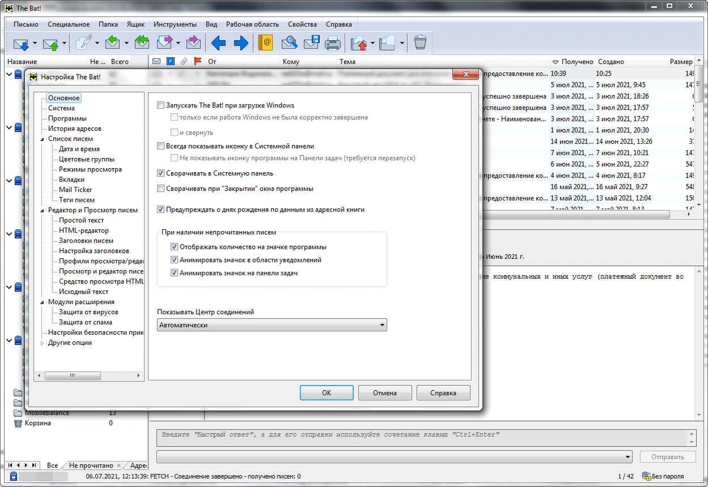Tick the и свернуть checkbox
This screenshot has height=487, width=708.
coord(174,133)
